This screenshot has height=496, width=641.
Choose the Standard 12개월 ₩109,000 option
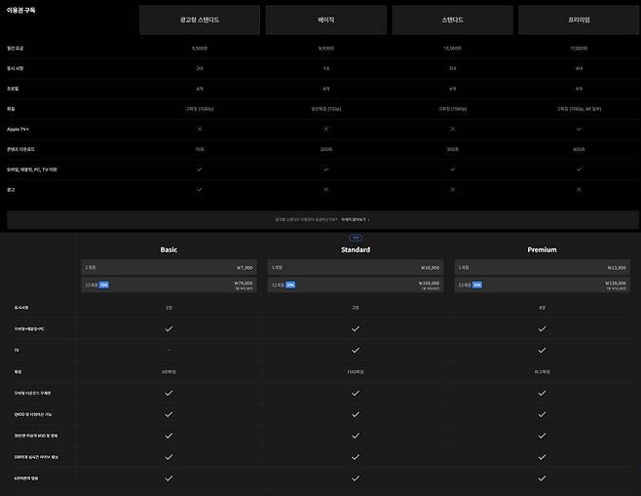[356, 285]
